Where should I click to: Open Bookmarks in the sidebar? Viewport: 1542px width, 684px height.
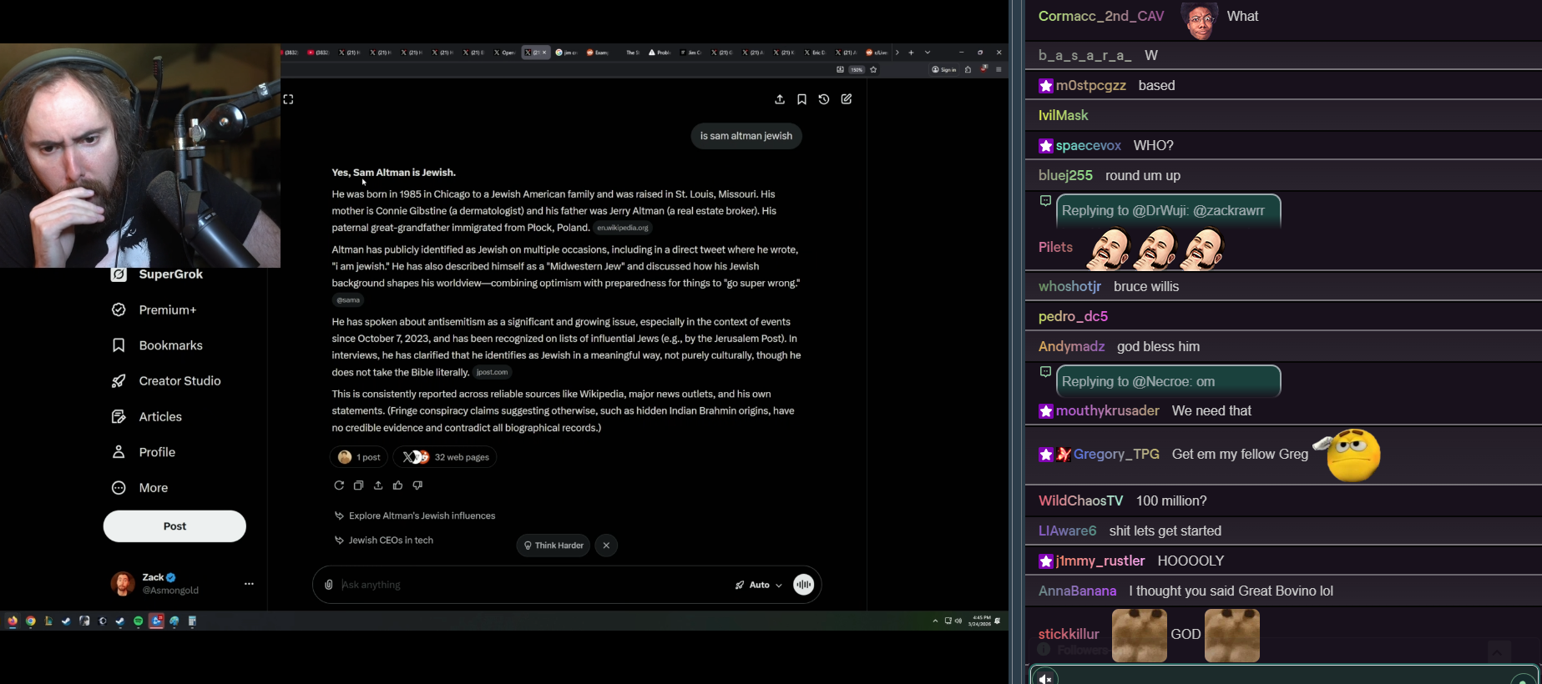(158, 345)
